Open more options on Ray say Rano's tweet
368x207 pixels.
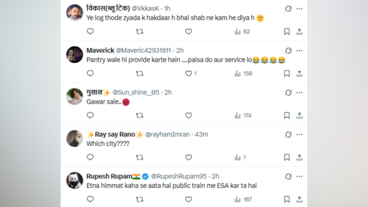[x=300, y=134]
